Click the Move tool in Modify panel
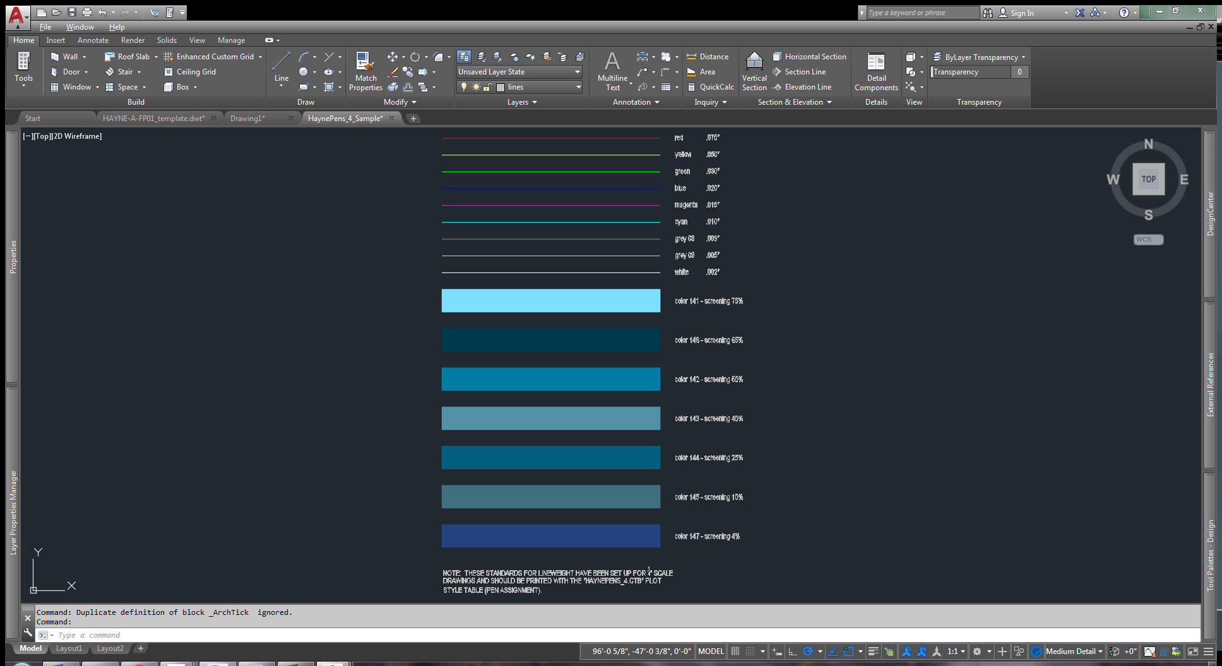1222x666 pixels. pyautogui.click(x=392, y=57)
